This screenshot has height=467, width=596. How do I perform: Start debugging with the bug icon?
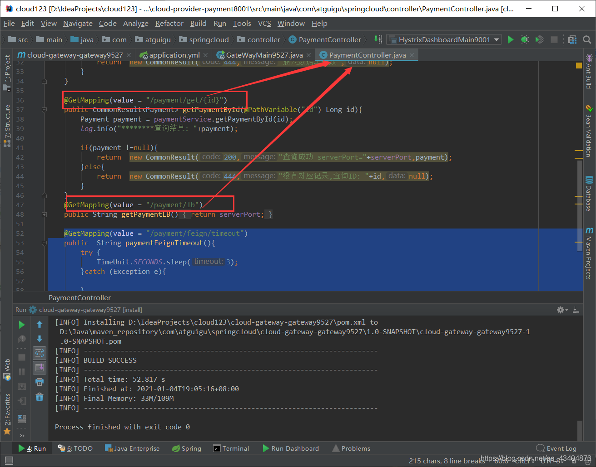(x=525, y=39)
